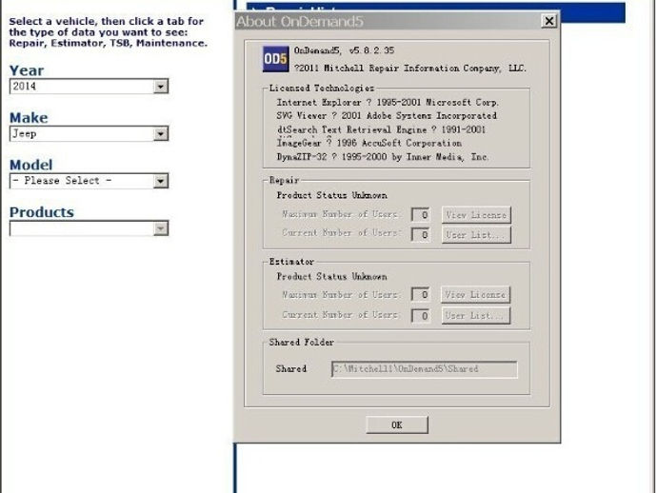Viewport: 657px width, 493px height.
Task: Click the Internet Explorer license line
Action: [388, 102]
